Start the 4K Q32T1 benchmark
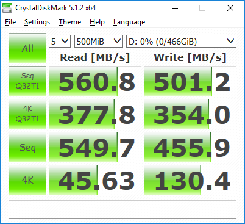 (27, 114)
